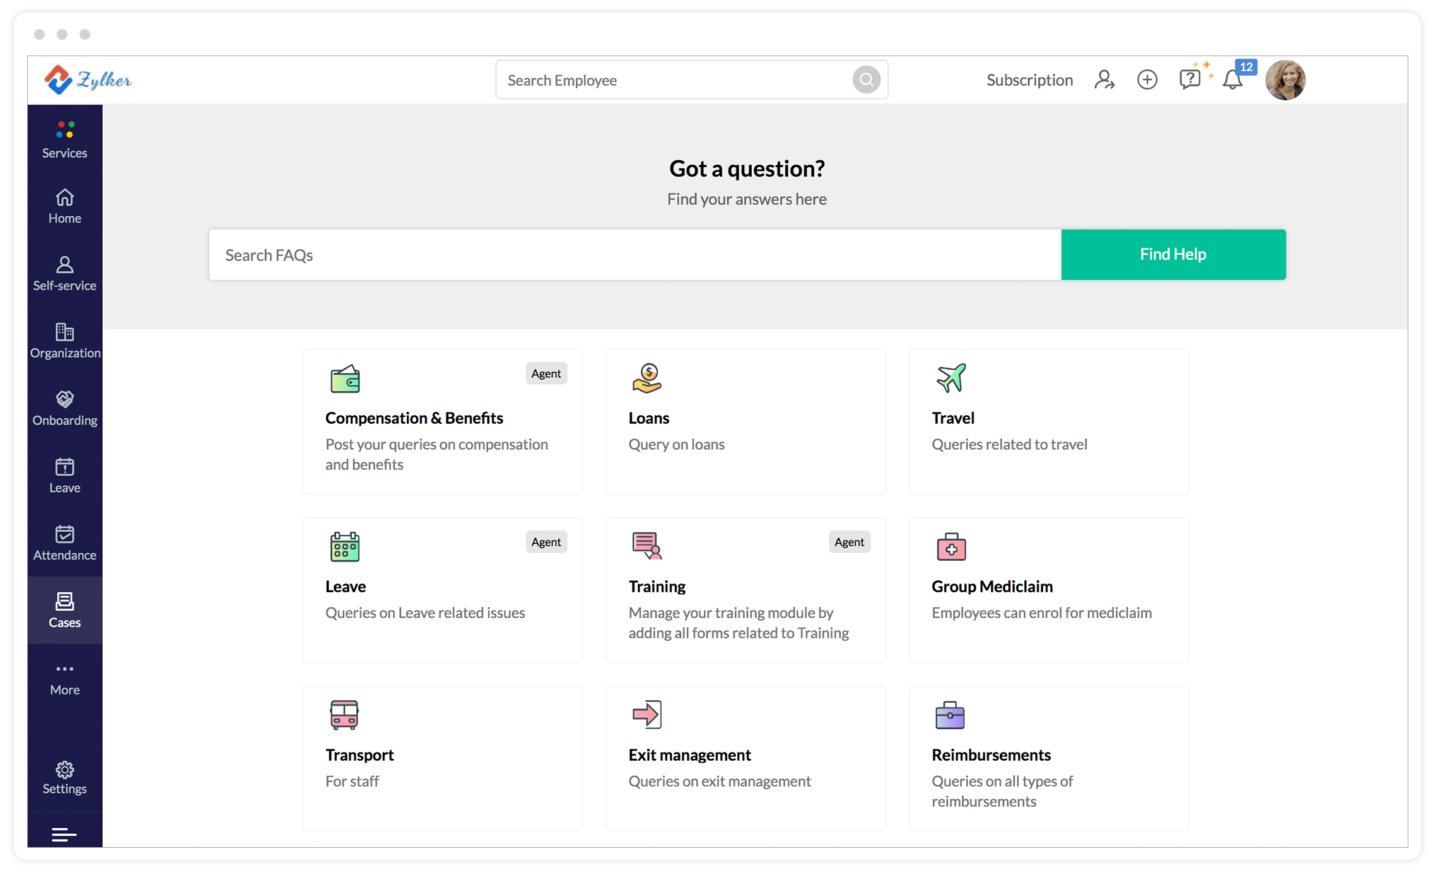Click the Leave calendar icon in card
Screen dimensions: 1438x873
(345, 547)
